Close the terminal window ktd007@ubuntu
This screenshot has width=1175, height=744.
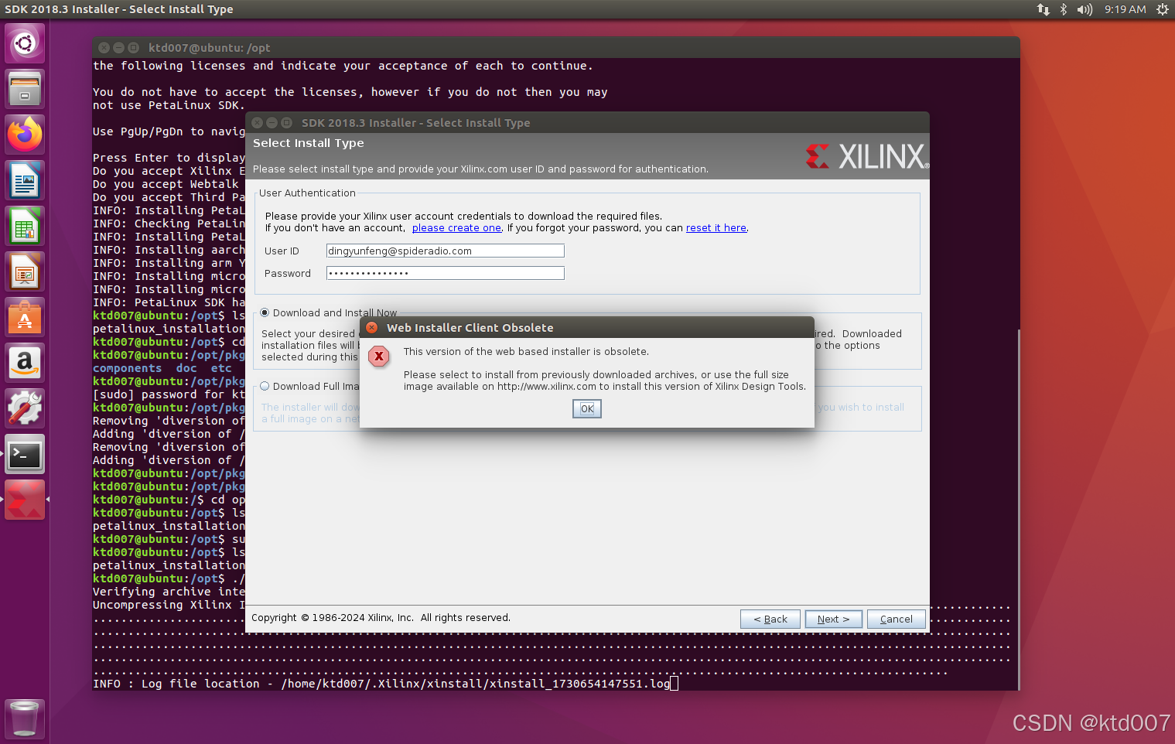click(x=104, y=47)
